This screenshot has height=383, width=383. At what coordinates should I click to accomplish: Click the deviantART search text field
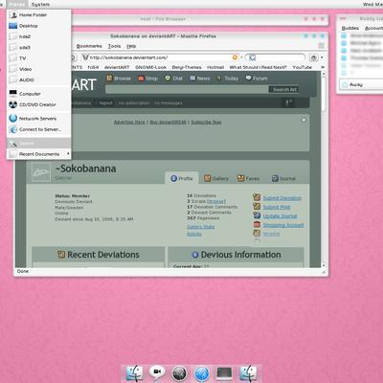pos(187,90)
